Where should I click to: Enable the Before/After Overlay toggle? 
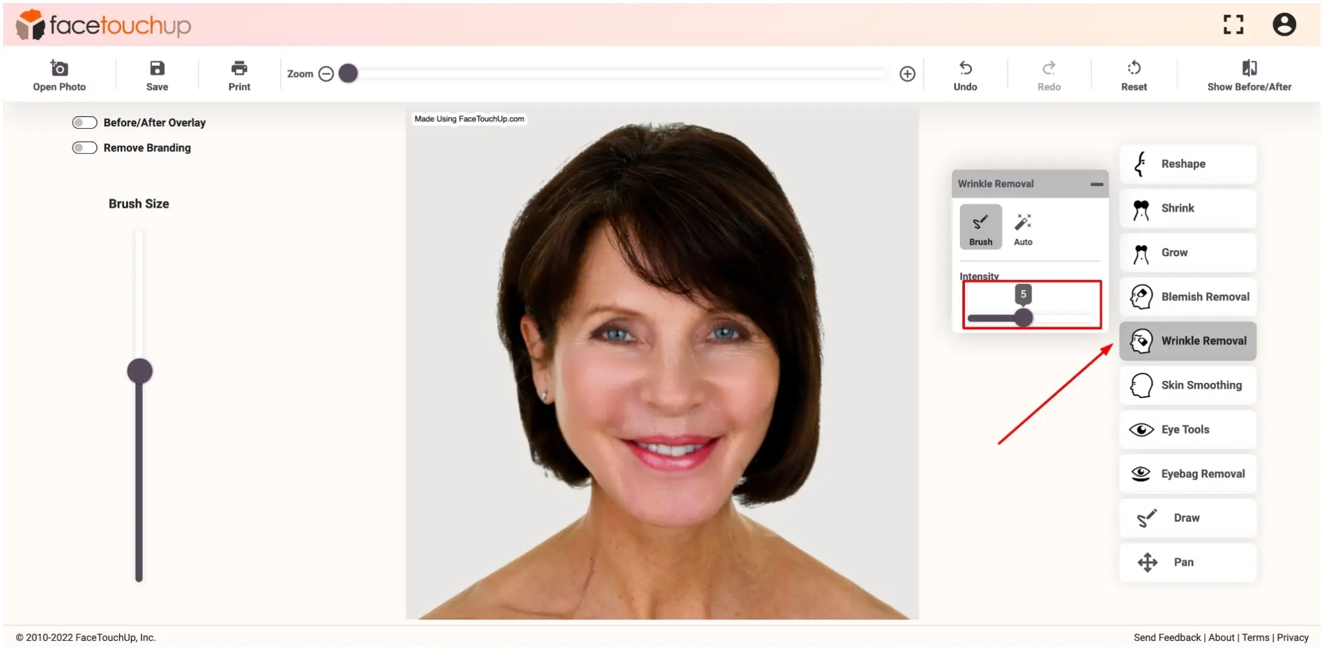tap(84, 122)
